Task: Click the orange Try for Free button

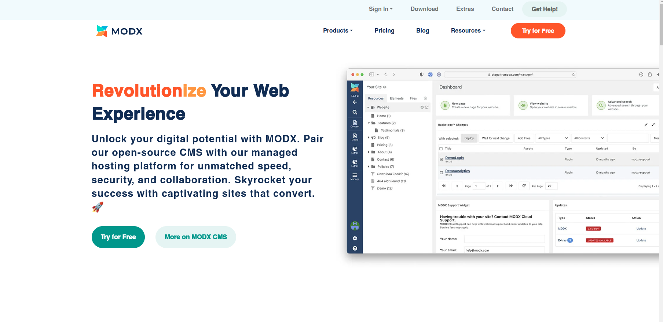Action: tap(538, 31)
